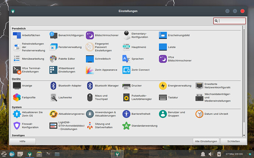
Task: Open Xfce Terminal-Einstellungen
Action: coord(27,70)
